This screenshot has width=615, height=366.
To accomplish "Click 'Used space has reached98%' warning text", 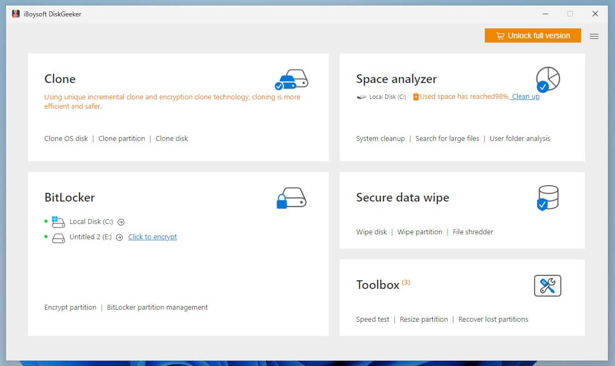I will point(465,97).
